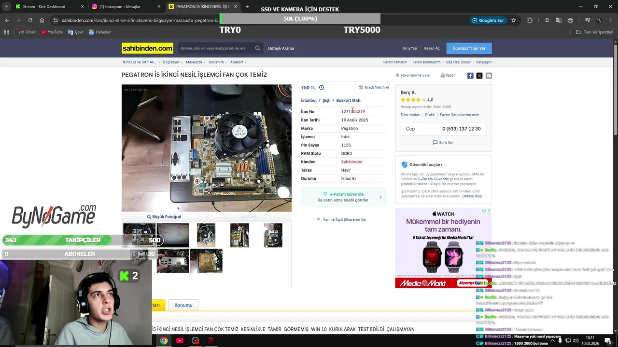
Task: Open the YouTube taskbar icon
Action: coord(180,341)
